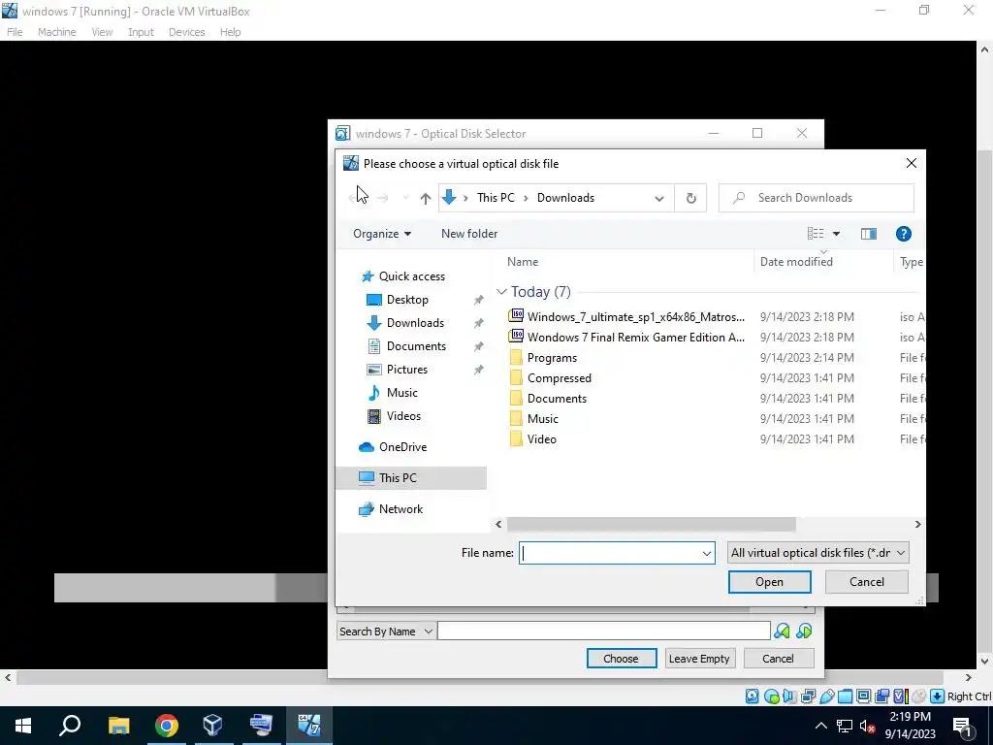This screenshot has height=745, width=993.
Task: Click the Choose button
Action: [x=621, y=659]
